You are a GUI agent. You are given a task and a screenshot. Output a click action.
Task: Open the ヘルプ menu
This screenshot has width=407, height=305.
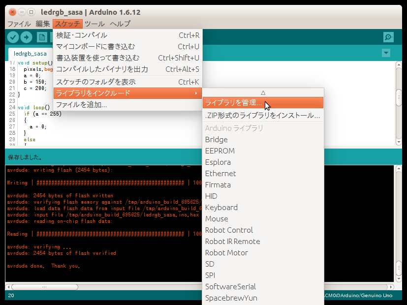pyautogui.click(x=120, y=24)
